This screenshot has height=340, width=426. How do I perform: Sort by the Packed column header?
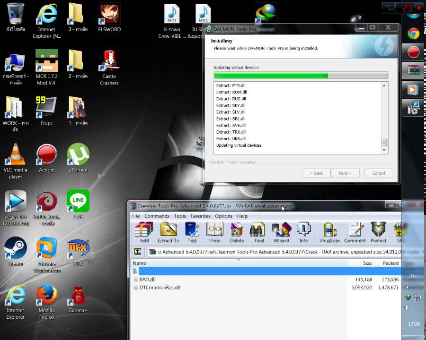pyautogui.click(x=387, y=263)
